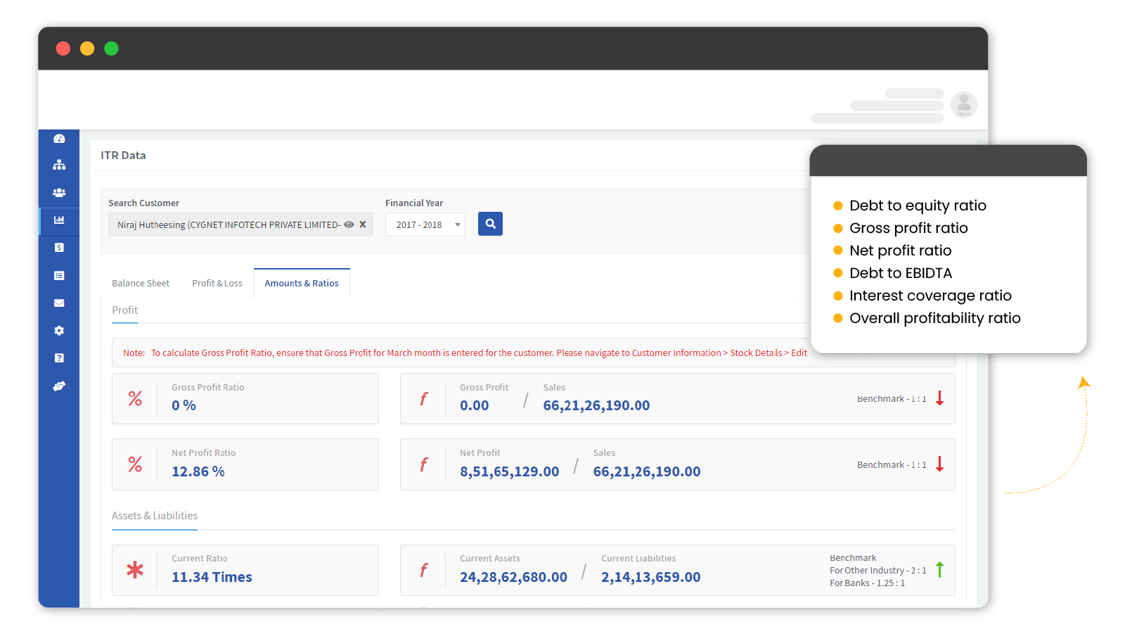
Task: Click Sales amount in the Net Profit row
Action: coord(647,471)
